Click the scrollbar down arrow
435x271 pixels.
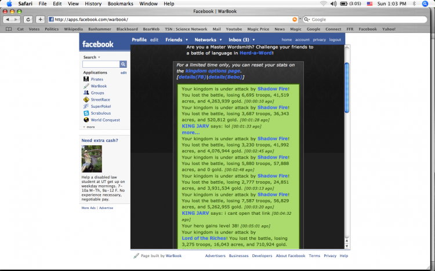pyautogui.click(x=347, y=246)
